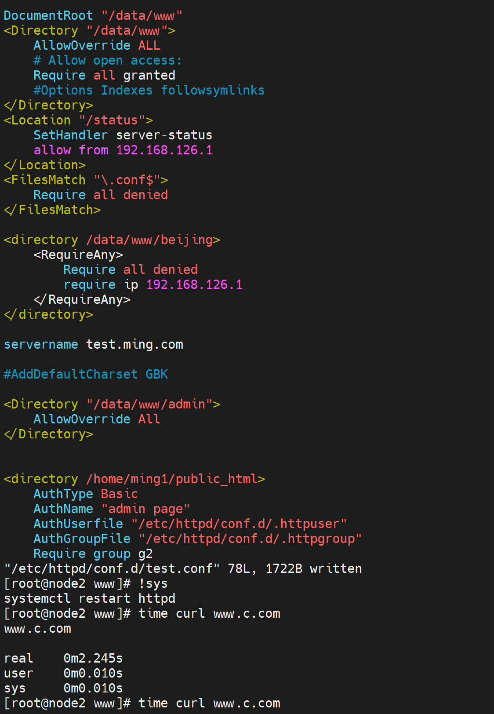Click the 'real 0m2.245s' timing output

pos(63,659)
